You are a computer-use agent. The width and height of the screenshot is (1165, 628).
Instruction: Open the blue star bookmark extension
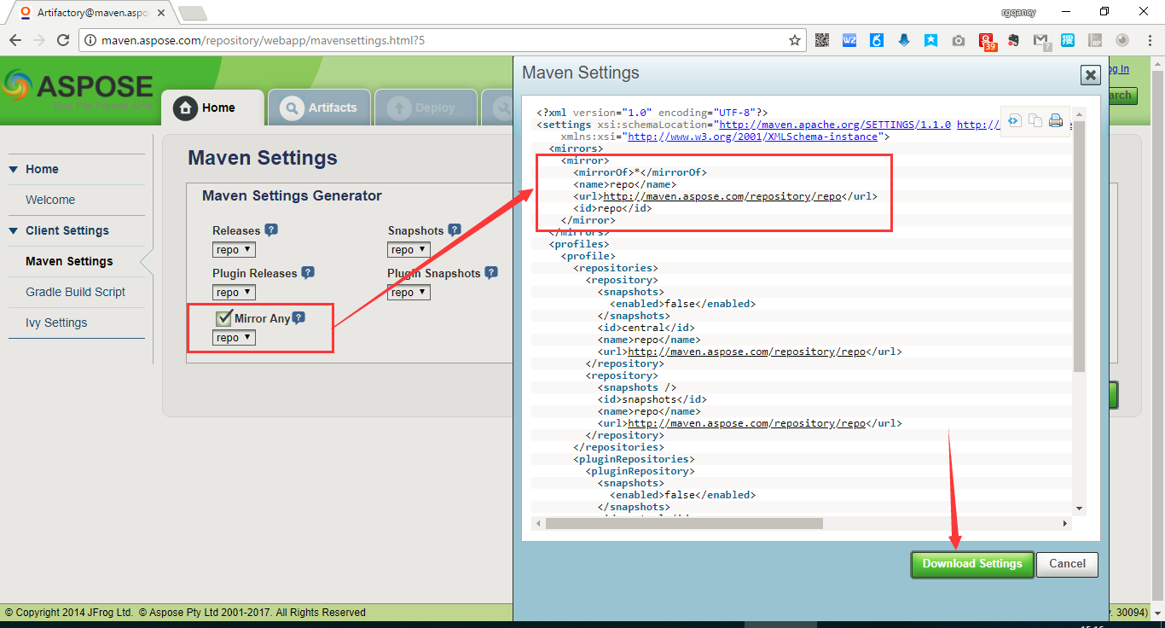coord(931,40)
